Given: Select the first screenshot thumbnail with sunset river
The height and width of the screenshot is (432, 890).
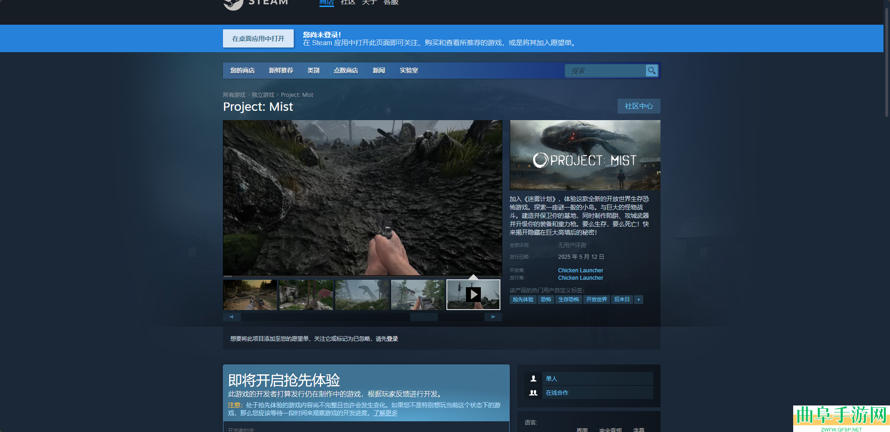Looking at the screenshot, I should (250, 295).
